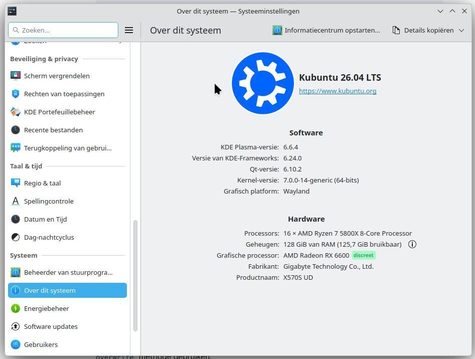Click the Terugkoppeling van gebruiker feedback icon
This screenshot has height=359, width=475.
[x=16, y=148]
